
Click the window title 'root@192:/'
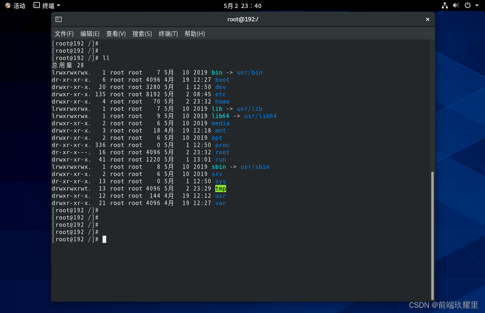(x=243, y=19)
